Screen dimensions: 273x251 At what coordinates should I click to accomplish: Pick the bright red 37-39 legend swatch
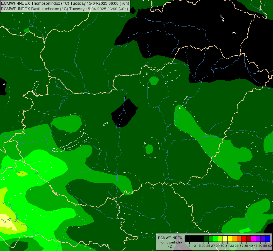[x=244, y=238]
